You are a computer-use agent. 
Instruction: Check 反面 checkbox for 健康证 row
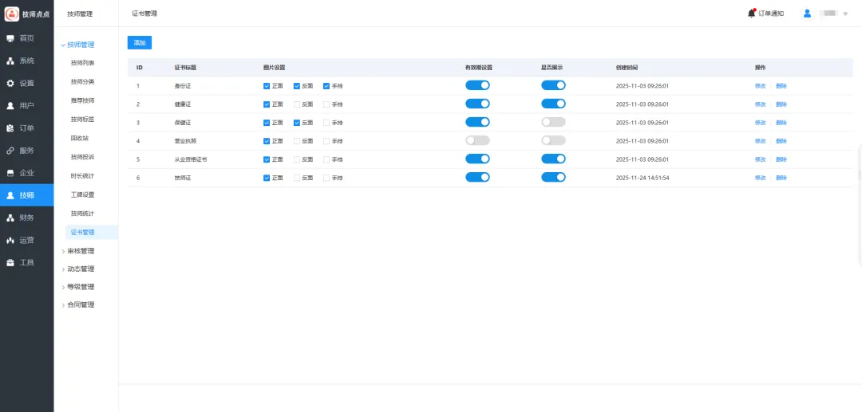click(297, 104)
